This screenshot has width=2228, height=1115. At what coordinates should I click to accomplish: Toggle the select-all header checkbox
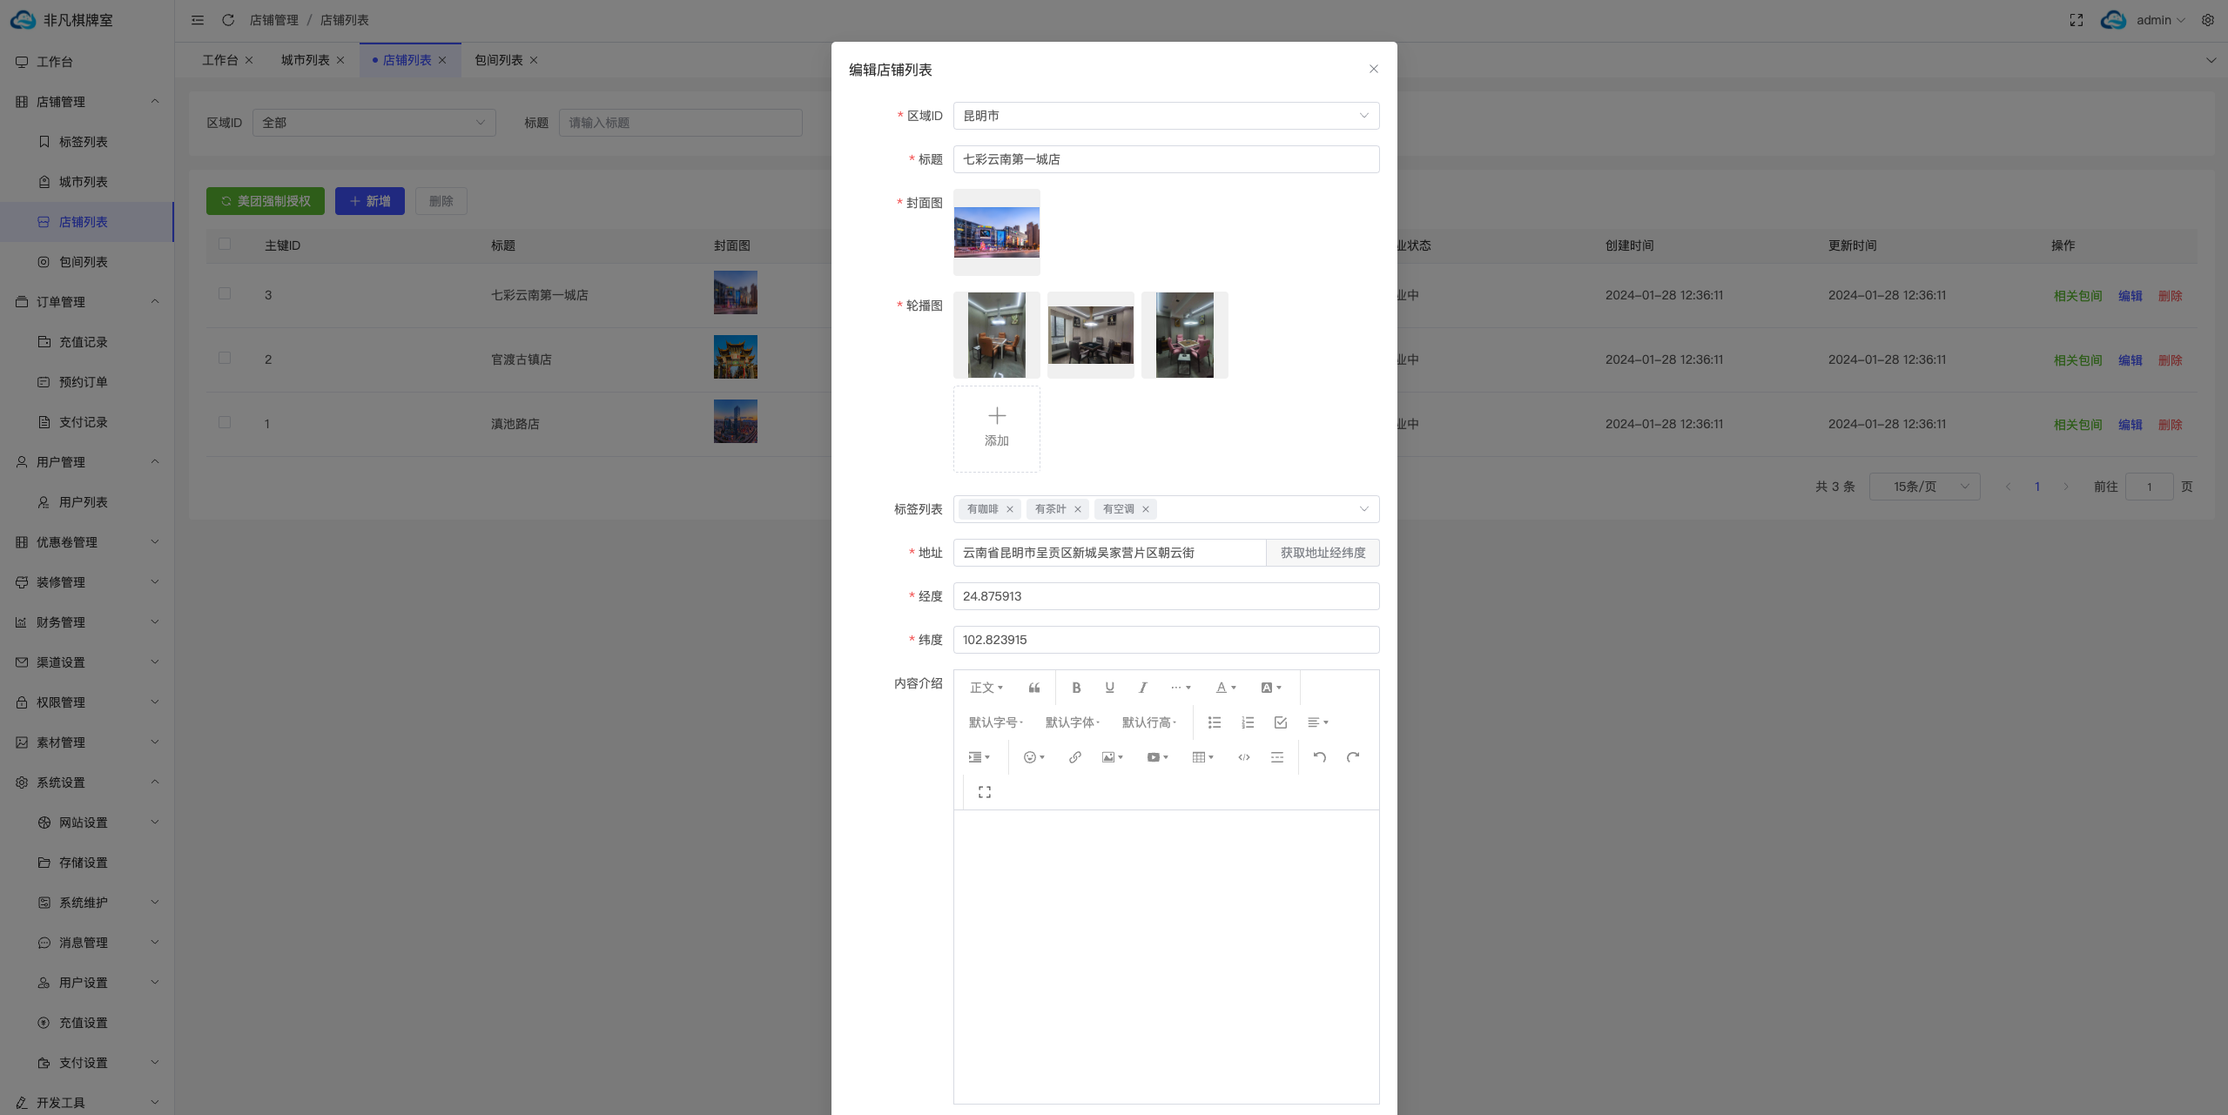pos(225,245)
